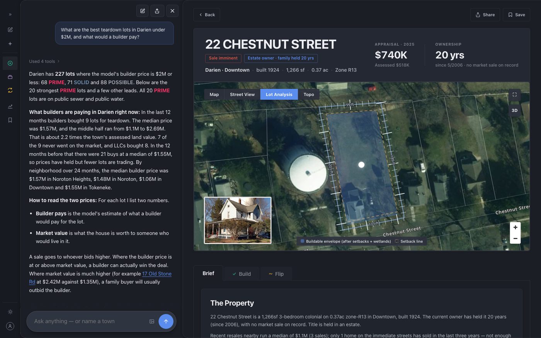Click the 'Sale imminent' red tag
This screenshot has height=338, width=541.
click(x=223, y=58)
